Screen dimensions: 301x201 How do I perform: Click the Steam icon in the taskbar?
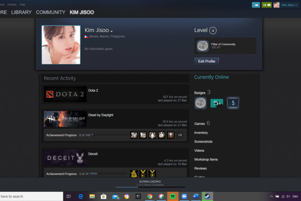point(207,196)
